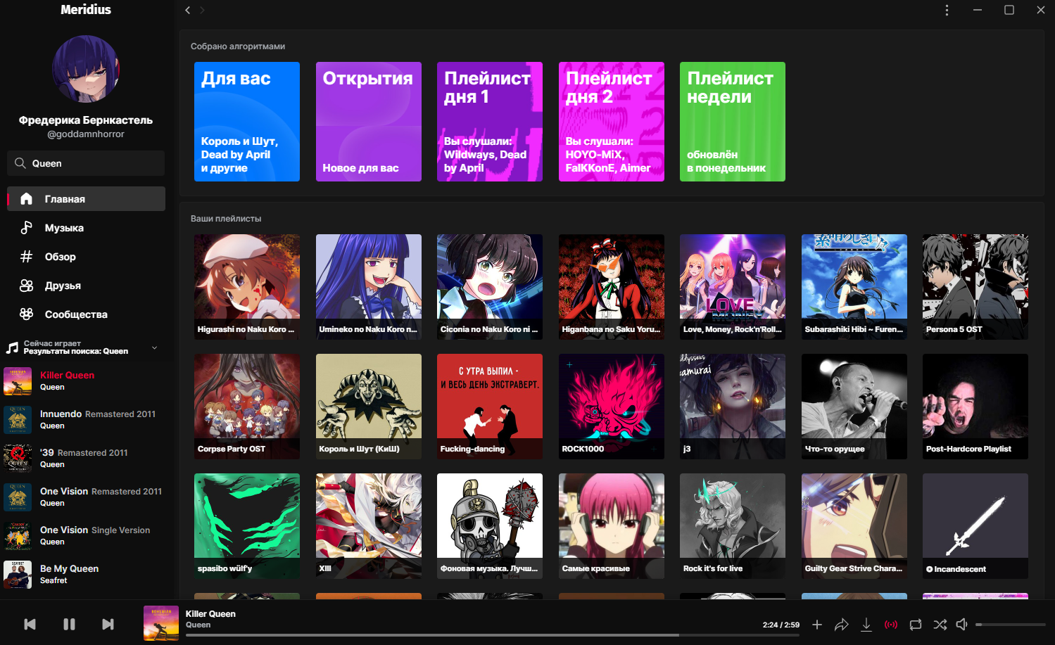Collapse the Сейчас играет queue chevron
1055x645 pixels.
(155, 347)
